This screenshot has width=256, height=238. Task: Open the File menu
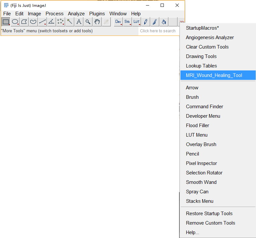(x=7, y=14)
